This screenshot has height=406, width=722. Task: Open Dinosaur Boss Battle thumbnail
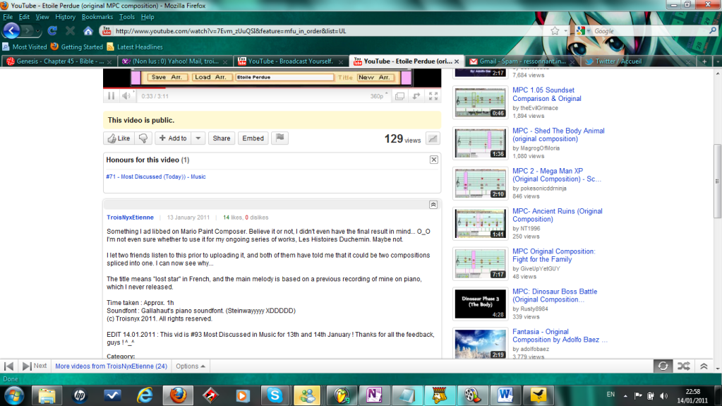click(480, 304)
